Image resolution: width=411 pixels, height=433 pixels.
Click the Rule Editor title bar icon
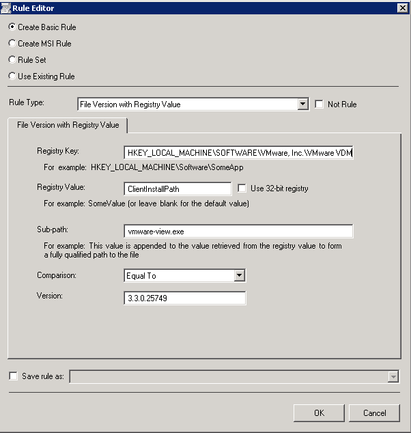click(x=5, y=8)
